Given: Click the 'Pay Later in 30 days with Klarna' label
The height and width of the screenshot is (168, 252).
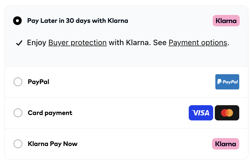Looking at the screenshot, I should coord(77,21).
